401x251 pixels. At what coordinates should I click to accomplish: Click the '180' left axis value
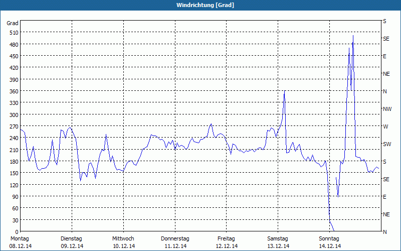click(14, 162)
